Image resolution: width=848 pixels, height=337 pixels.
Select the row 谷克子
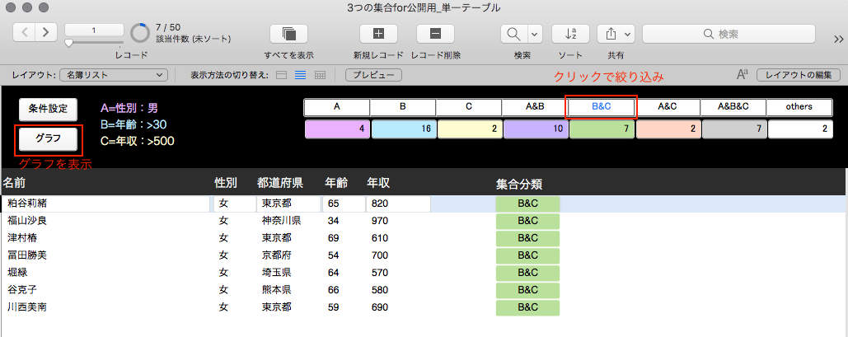point(424,290)
